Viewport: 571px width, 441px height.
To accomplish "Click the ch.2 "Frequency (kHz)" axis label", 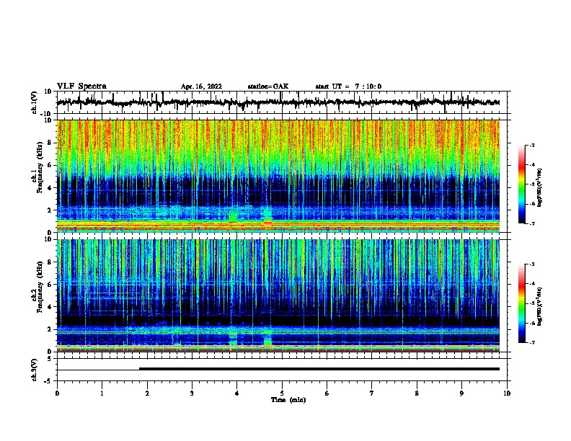I will coord(40,287).
